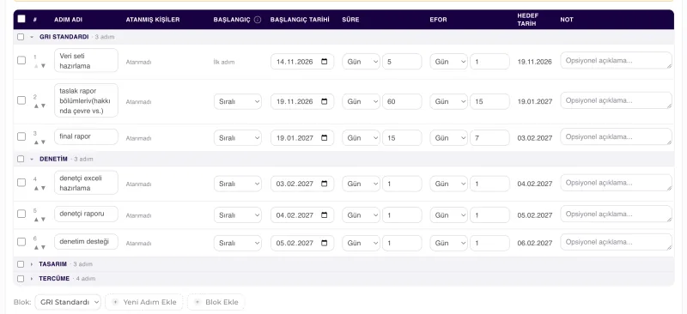The height and width of the screenshot is (314, 687).
Task: Move 'taslak rapor' step down
Action: [43, 106]
